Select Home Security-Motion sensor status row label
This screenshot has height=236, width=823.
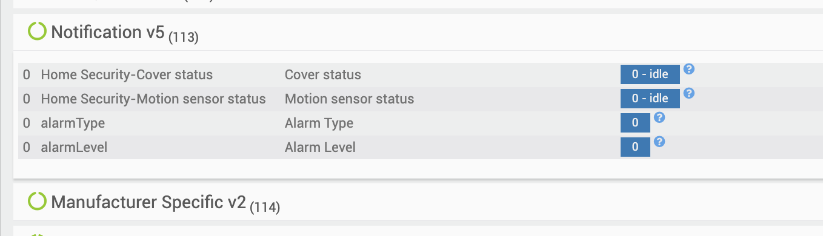point(153,99)
